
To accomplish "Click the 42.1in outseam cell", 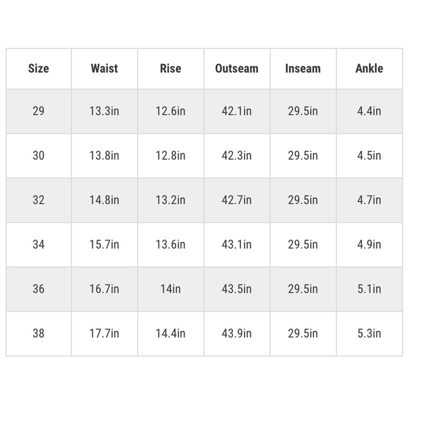I will click(x=237, y=111).
